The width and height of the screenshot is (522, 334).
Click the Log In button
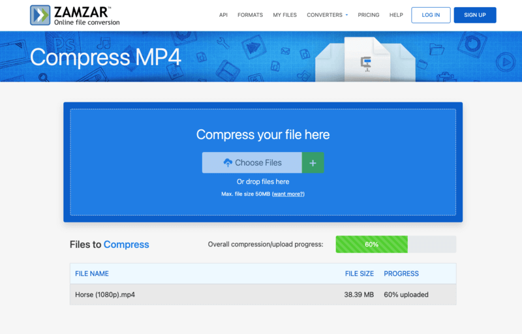[x=431, y=15]
